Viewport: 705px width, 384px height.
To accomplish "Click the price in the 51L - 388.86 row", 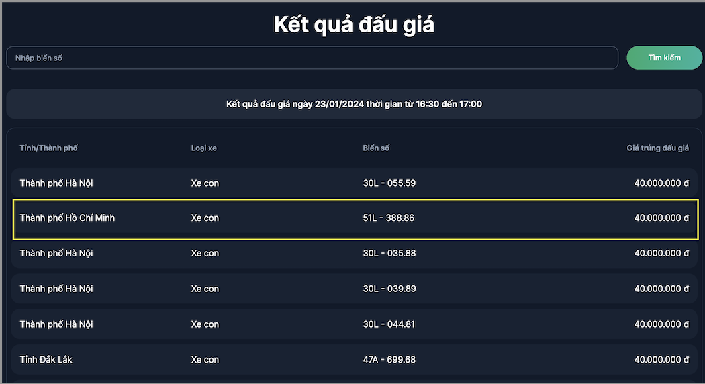I will 661,218.
